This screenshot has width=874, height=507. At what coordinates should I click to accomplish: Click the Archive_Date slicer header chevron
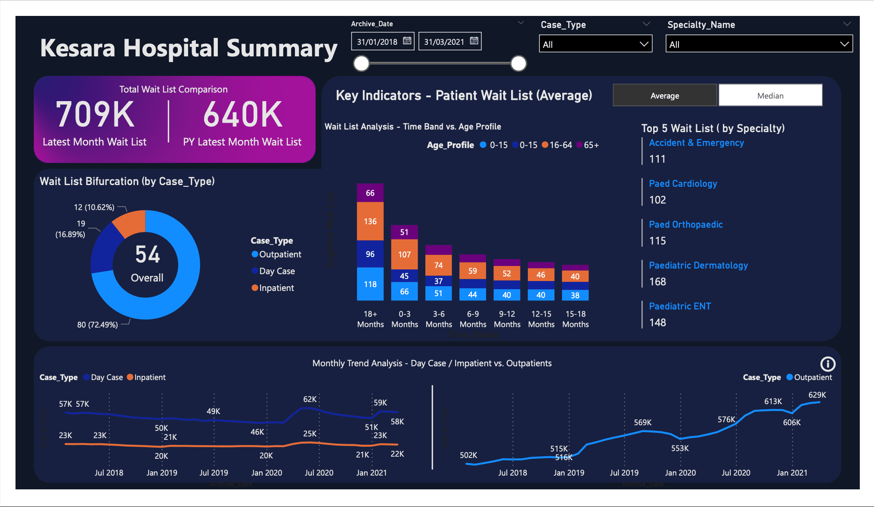coord(521,23)
